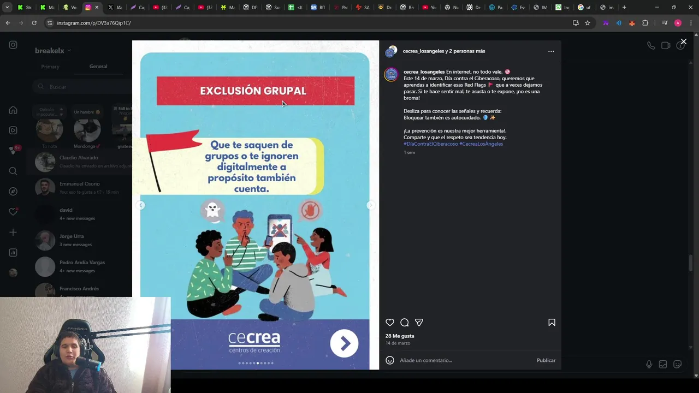The image size is (699, 393).
Task: Open Chrome extensions puzzle icon
Action: 645,23
